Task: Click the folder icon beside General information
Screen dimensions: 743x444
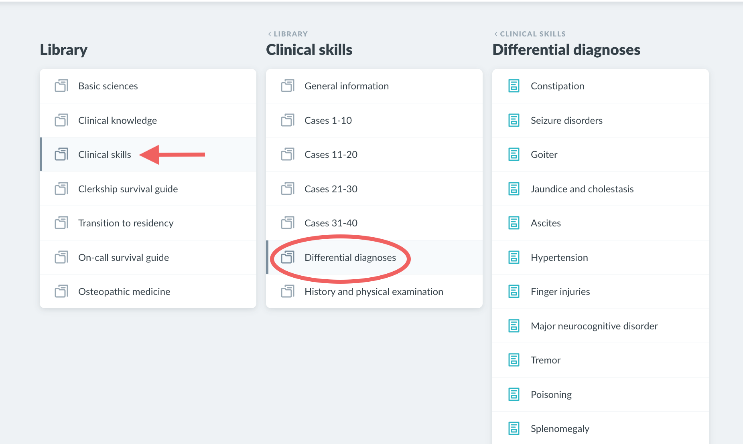Action: [288, 86]
